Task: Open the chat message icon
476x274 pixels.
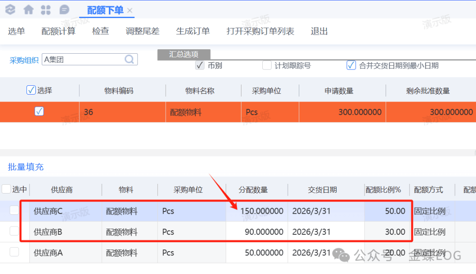Action: tap(64, 10)
